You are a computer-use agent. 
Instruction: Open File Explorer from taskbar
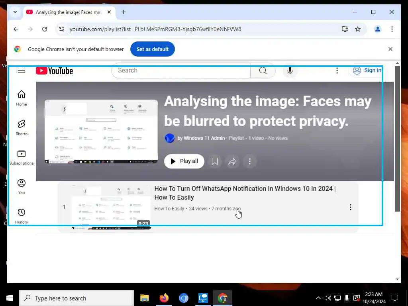144,298
